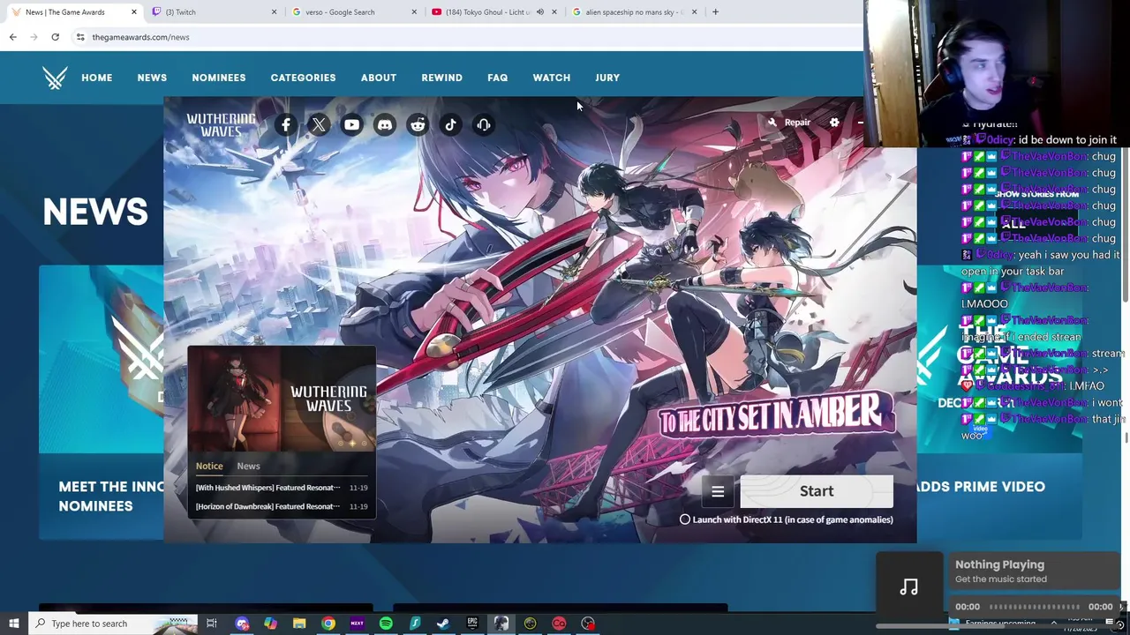Click the browser back arrow
The image size is (1130, 635).
[x=12, y=37]
